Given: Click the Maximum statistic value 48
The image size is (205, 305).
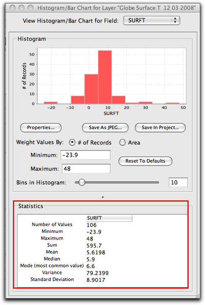Looking at the screenshot, I should click(90, 238).
